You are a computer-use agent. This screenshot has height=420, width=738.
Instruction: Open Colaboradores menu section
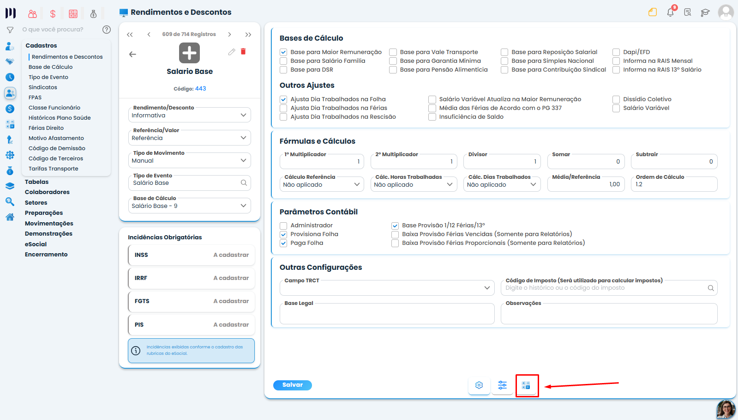47,192
